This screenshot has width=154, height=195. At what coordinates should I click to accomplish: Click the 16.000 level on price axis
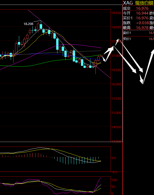pos(116,84)
